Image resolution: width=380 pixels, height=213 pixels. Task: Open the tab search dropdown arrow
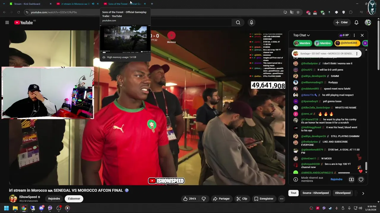4,4
